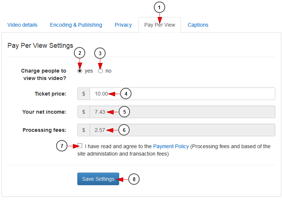Select the 'yes' radio button
This screenshot has height=200, width=282.
tap(80, 71)
